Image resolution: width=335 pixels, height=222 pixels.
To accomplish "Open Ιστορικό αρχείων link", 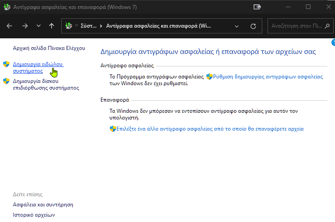I will pos(34,215).
